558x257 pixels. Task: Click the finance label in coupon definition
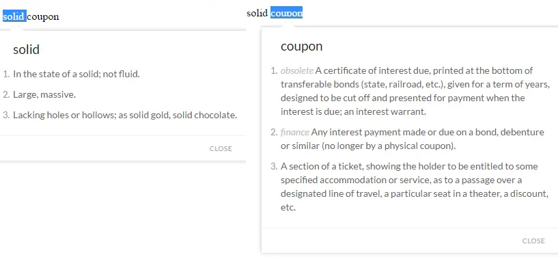(x=295, y=133)
